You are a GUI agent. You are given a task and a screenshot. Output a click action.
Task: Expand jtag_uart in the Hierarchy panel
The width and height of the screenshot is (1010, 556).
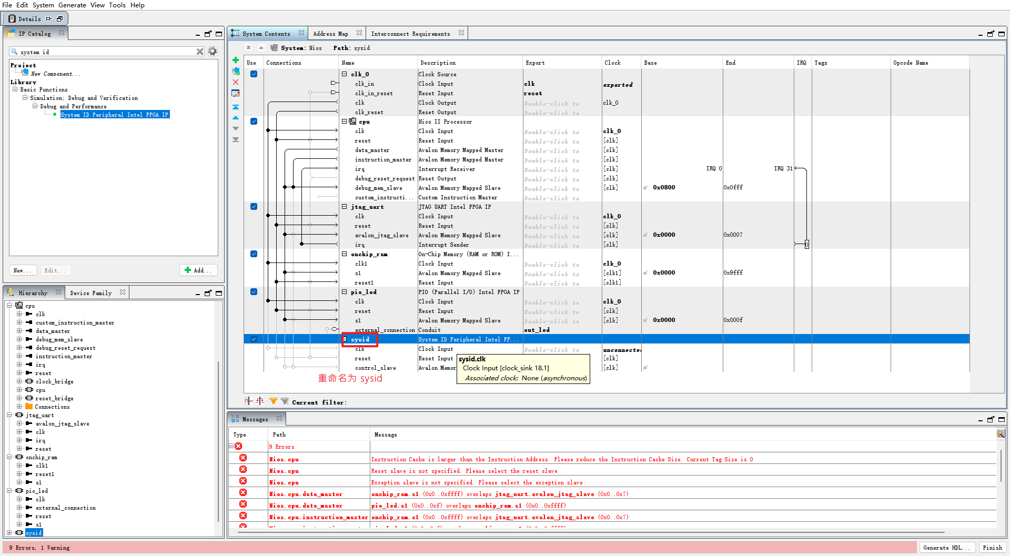point(9,415)
